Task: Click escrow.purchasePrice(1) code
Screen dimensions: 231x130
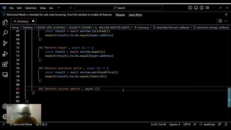Action: click(99, 72)
